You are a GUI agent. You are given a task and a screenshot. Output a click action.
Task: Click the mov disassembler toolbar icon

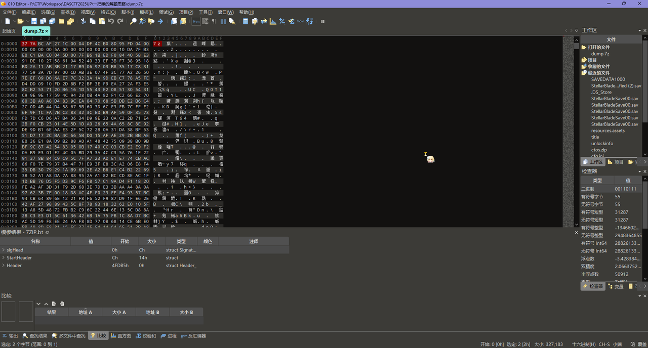[300, 21]
